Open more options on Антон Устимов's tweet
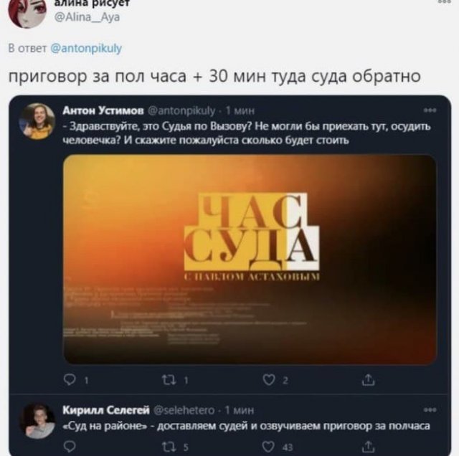This screenshot has width=459, height=456. coord(430,110)
